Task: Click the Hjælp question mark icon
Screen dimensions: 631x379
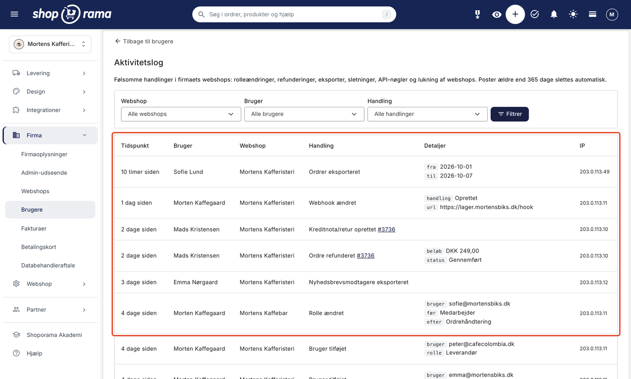Action: 16,353
